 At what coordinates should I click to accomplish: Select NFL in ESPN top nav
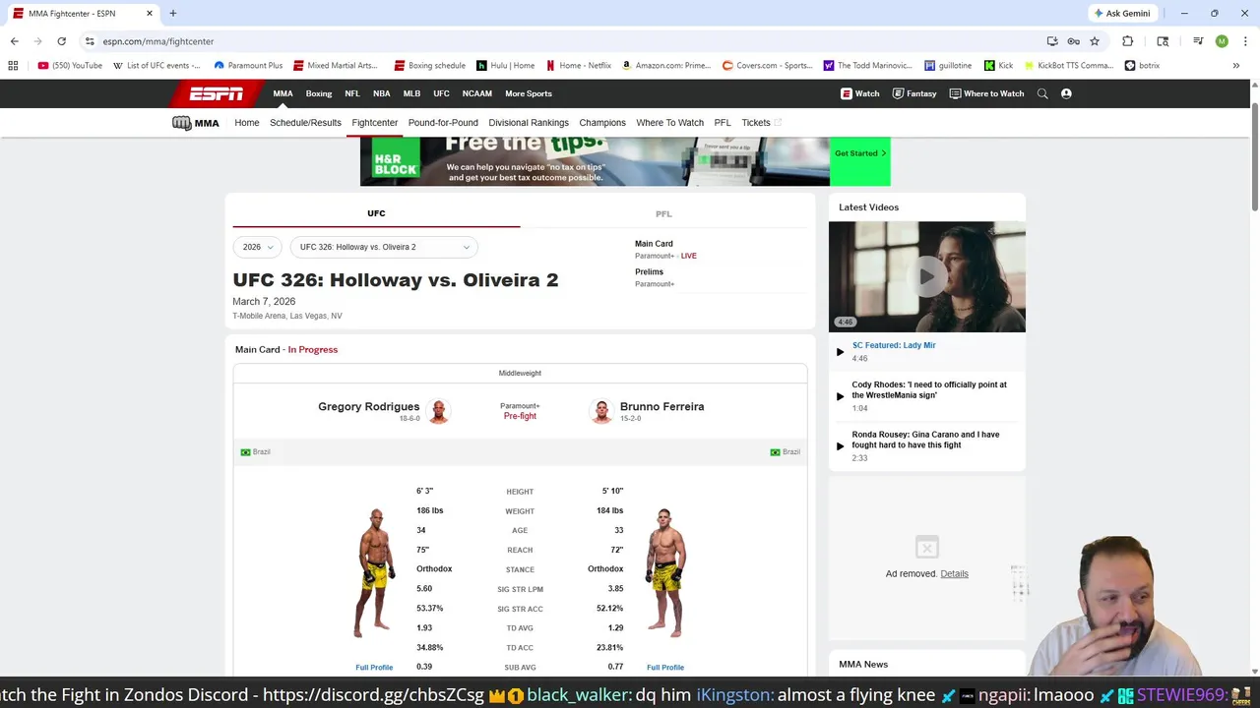[352, 93]
